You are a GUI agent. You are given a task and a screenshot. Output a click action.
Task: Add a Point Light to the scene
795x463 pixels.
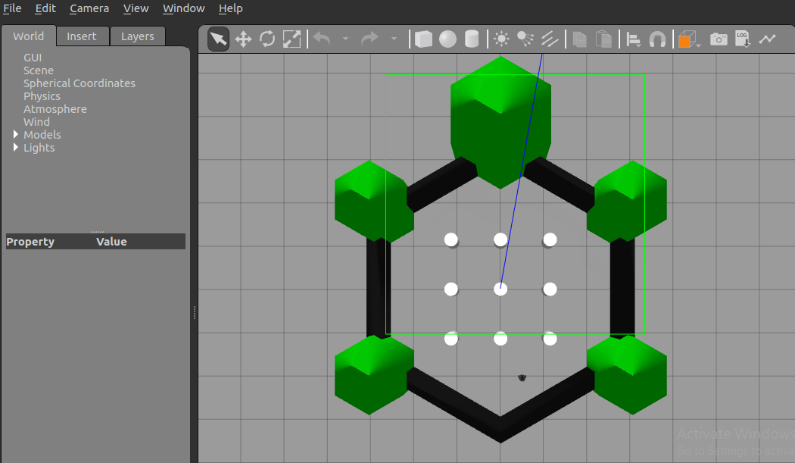point(501,38)
